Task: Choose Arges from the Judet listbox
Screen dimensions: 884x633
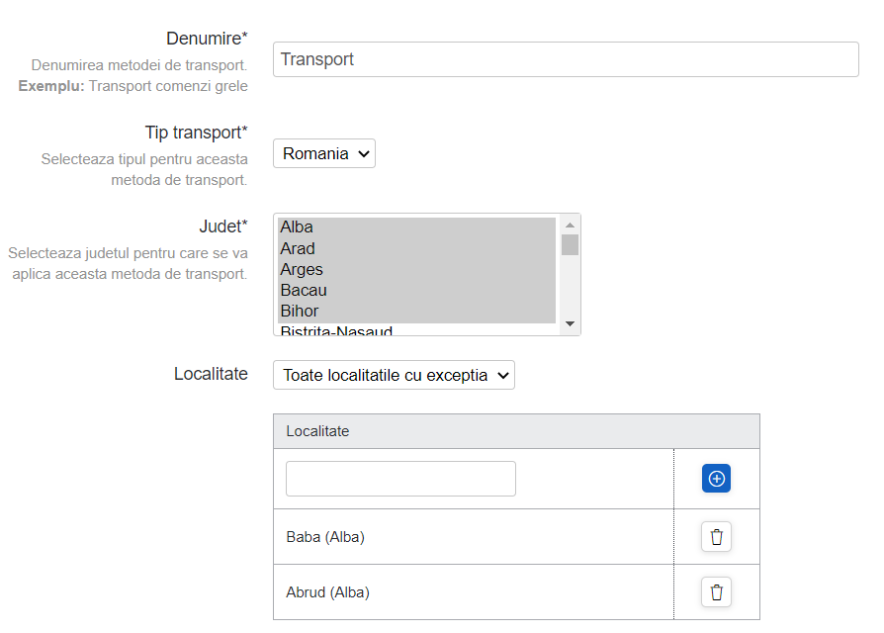Action: coord(415,269)
